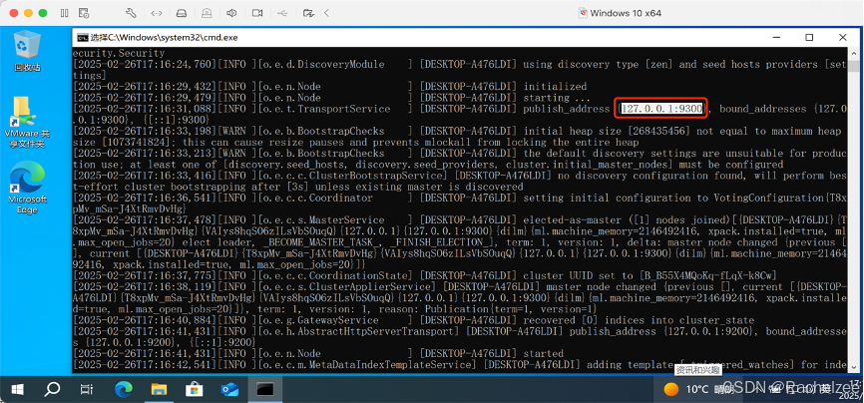This screenshot has height=403, width=864.
Task: Open the Windows Start menu
Action: click(18, 390)
